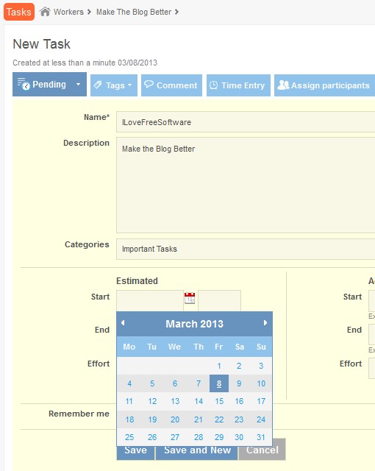Click the Estimated Start time field
The image size is (375, 471).
tap(219, 300)
